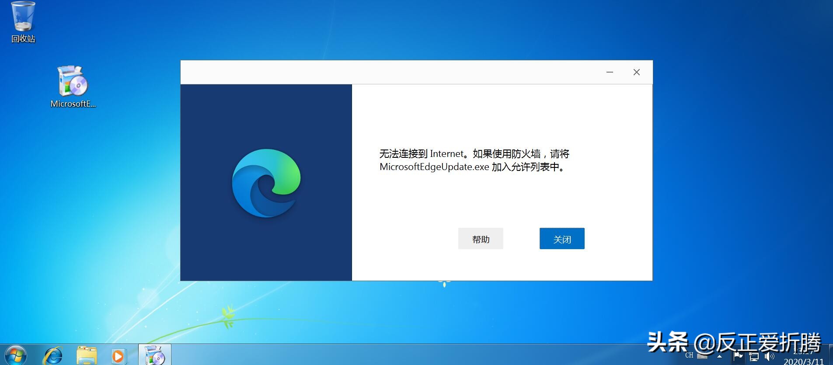Minimize the Edge installer dialog
The image size is (833, 365).
coord(610,72)
